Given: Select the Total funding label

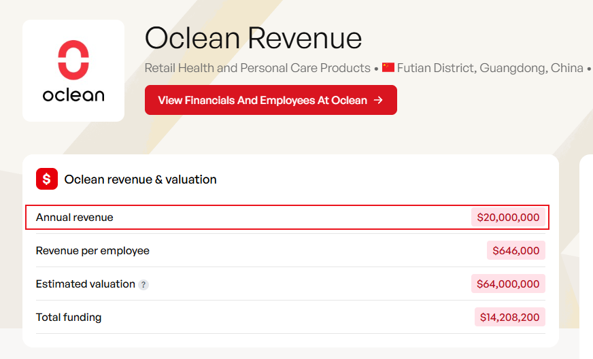Looking at the screenshot, I should tap(69, 317).
